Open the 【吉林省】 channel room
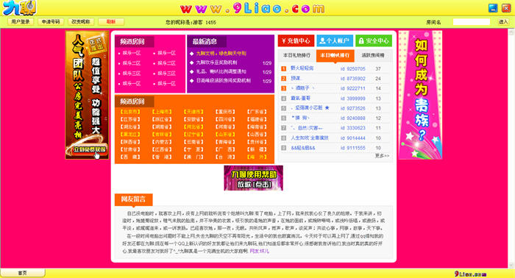The width and height of the screenshot is (515, 278). click(x=162, y=135)
